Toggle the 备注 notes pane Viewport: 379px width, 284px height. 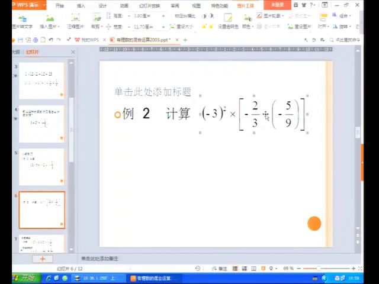(220, 269)
